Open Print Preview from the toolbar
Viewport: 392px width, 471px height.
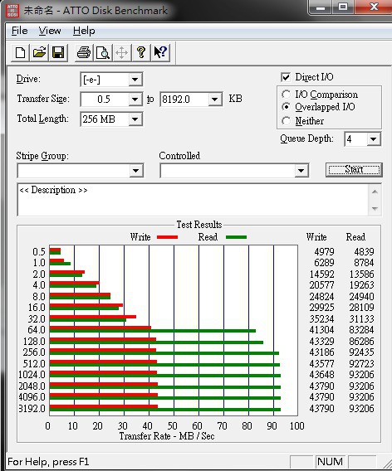pos(103,53)
